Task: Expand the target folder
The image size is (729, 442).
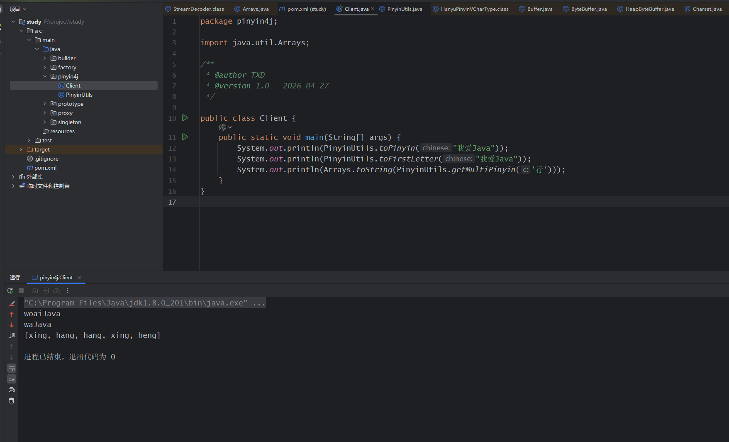Action: [21, 149]
